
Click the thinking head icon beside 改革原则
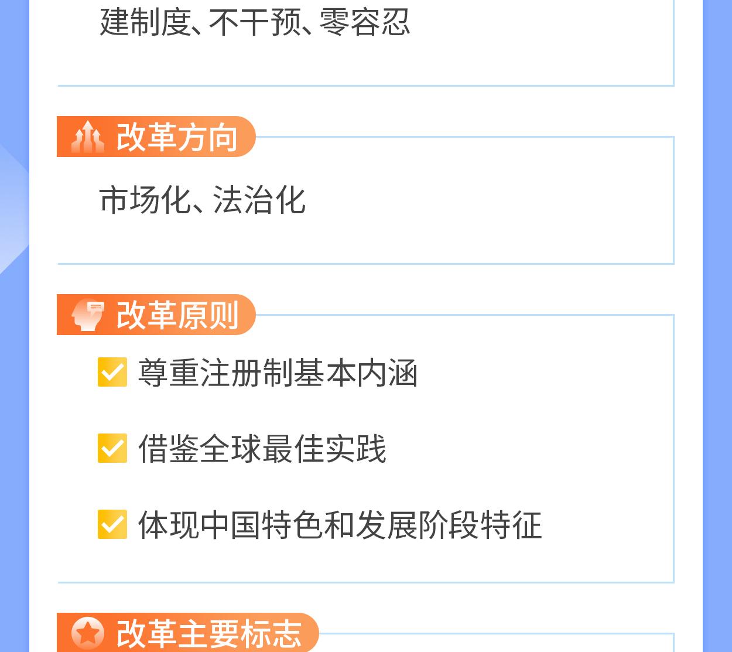point(87,315)
